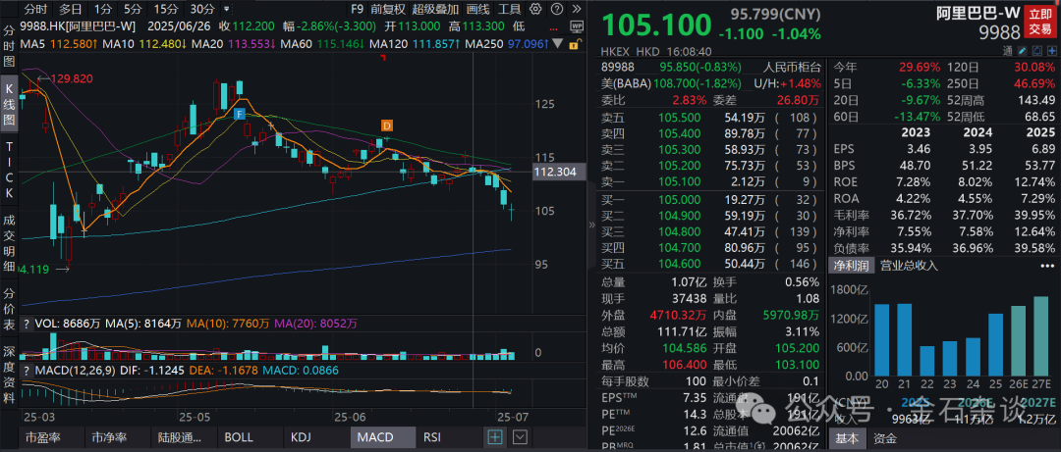
Task: Click the 卖五 105.500 ask row
Action: tap(710, 117)
